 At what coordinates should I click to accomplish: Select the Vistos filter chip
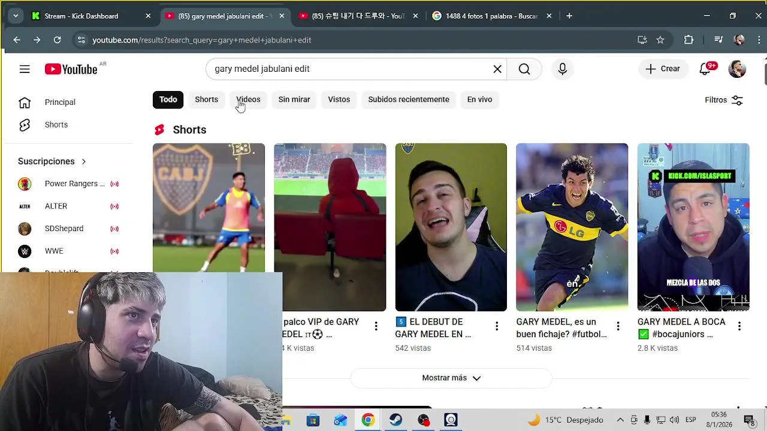(339, 99)
